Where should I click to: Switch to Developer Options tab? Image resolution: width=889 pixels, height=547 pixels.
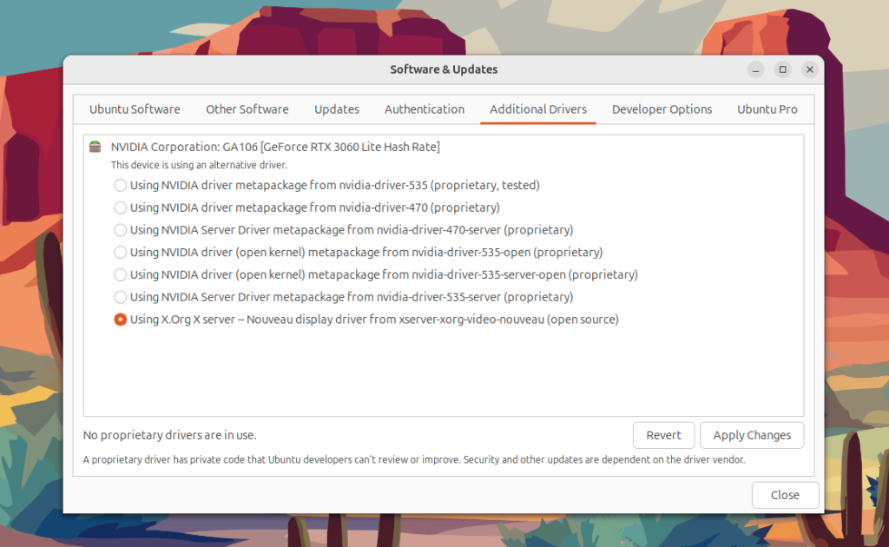[x=662, y=109]
